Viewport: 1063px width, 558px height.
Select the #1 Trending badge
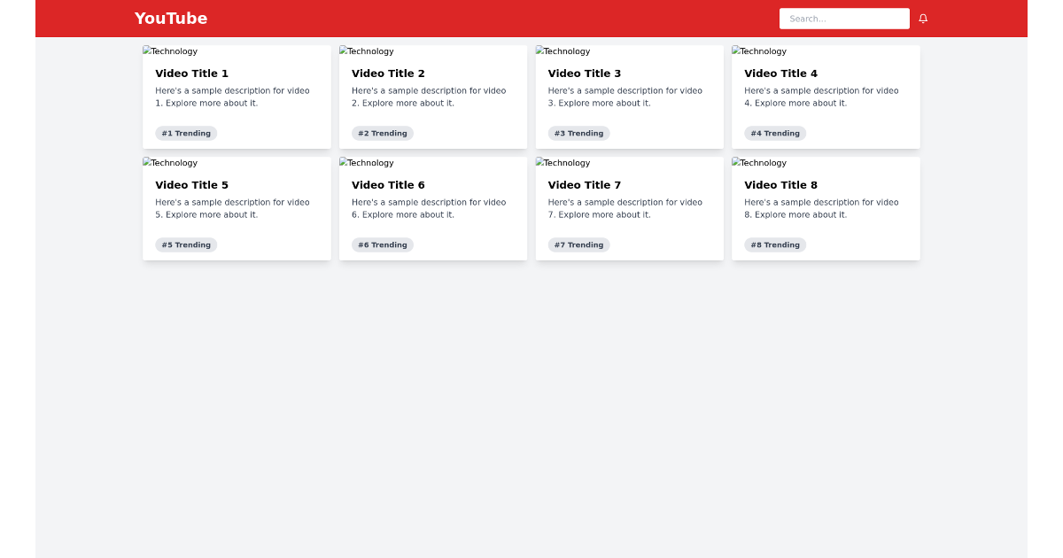186,133
